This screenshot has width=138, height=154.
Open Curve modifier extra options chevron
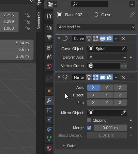[116, 38]
